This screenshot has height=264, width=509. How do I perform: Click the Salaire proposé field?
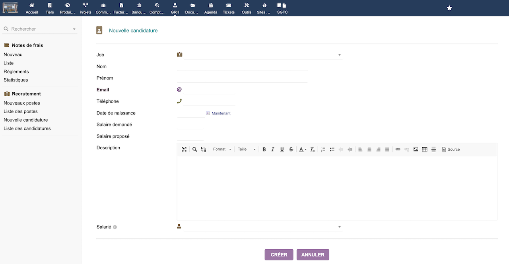click(190, 136)
